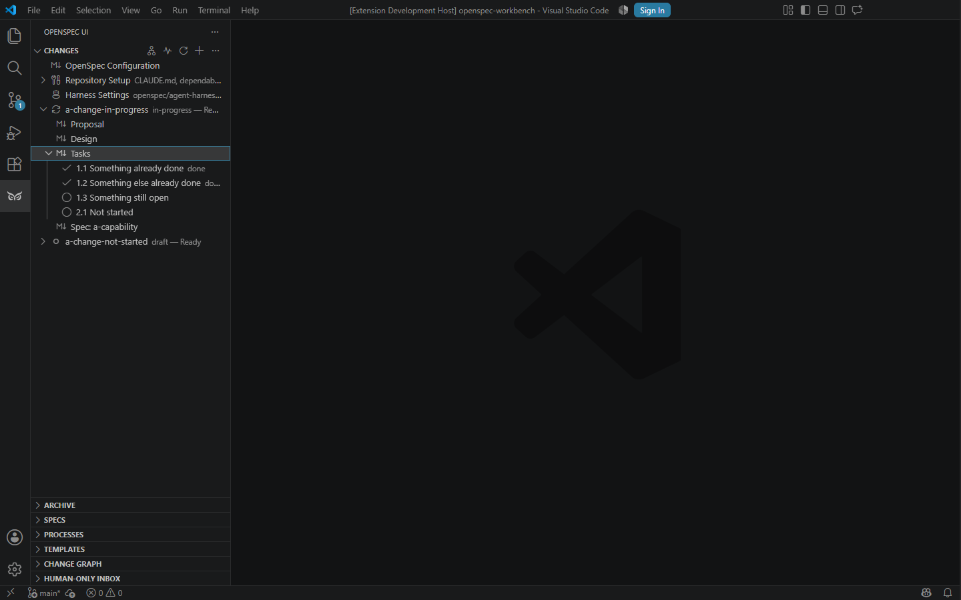This screenshot has width=961, height=600.
Task: Check the circle for 2.1 Not started
Action: [67, 212]
